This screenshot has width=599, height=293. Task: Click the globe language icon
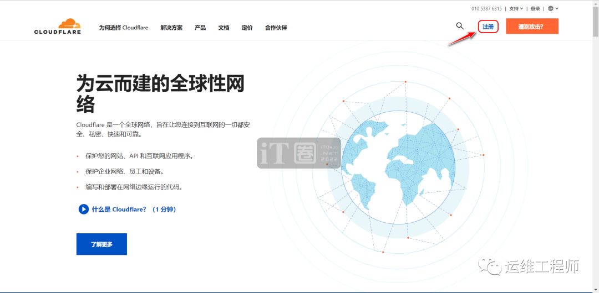551,8
